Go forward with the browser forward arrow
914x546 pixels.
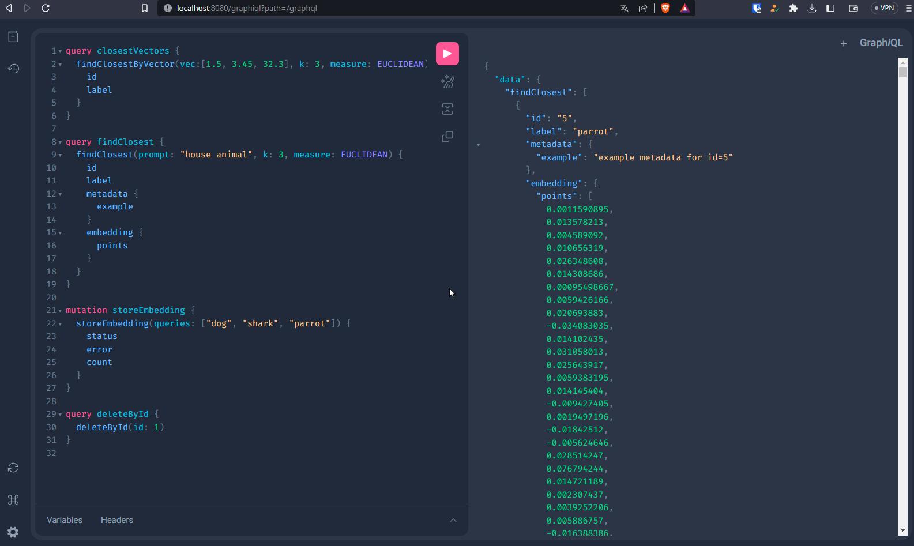click(27, 8)
